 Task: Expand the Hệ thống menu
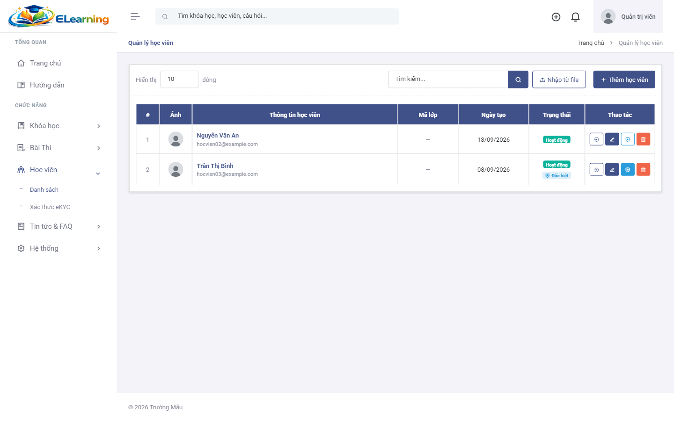(59, 248)
